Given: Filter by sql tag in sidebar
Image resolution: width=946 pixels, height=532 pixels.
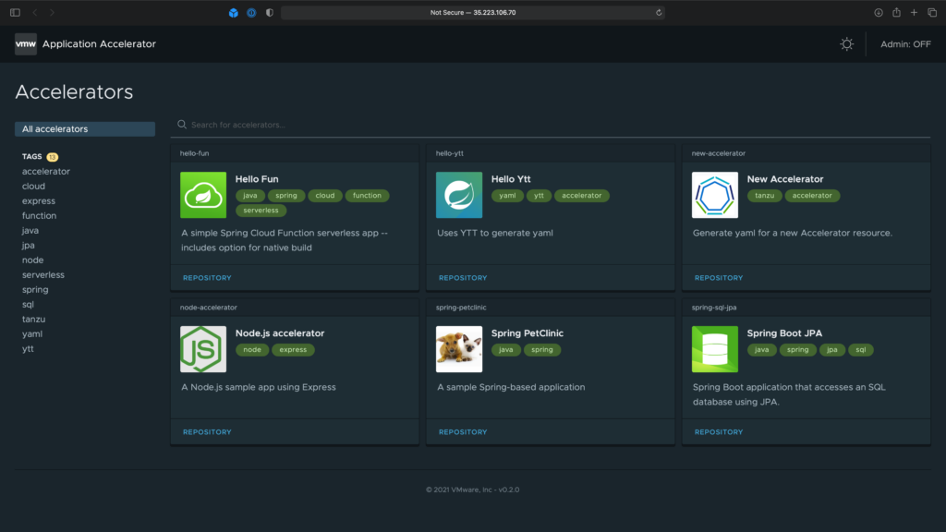Looking at the screenshot, I should (28, 305).
